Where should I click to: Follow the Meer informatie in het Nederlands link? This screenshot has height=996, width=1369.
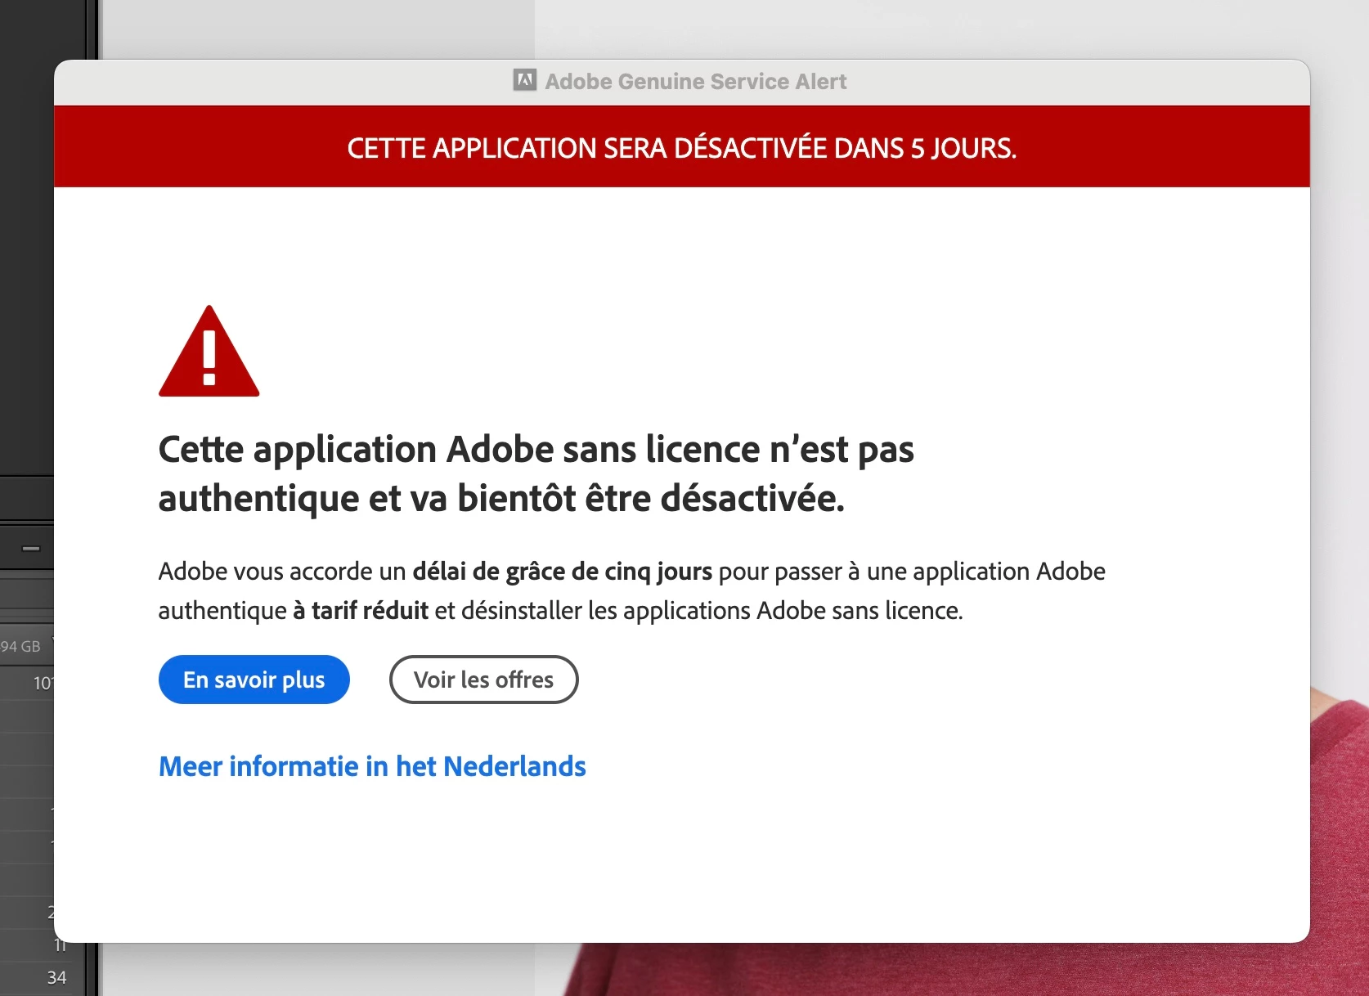coord(372,766)
